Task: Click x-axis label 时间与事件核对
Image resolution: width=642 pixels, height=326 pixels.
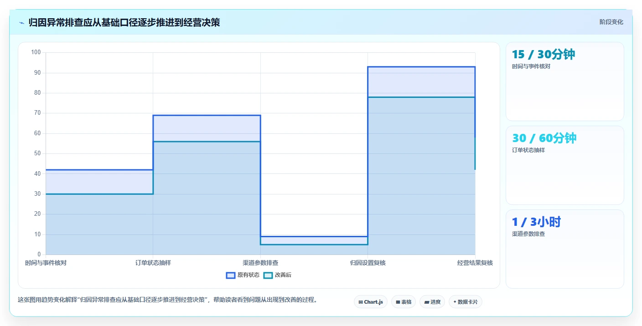Action: pos(46,263)
